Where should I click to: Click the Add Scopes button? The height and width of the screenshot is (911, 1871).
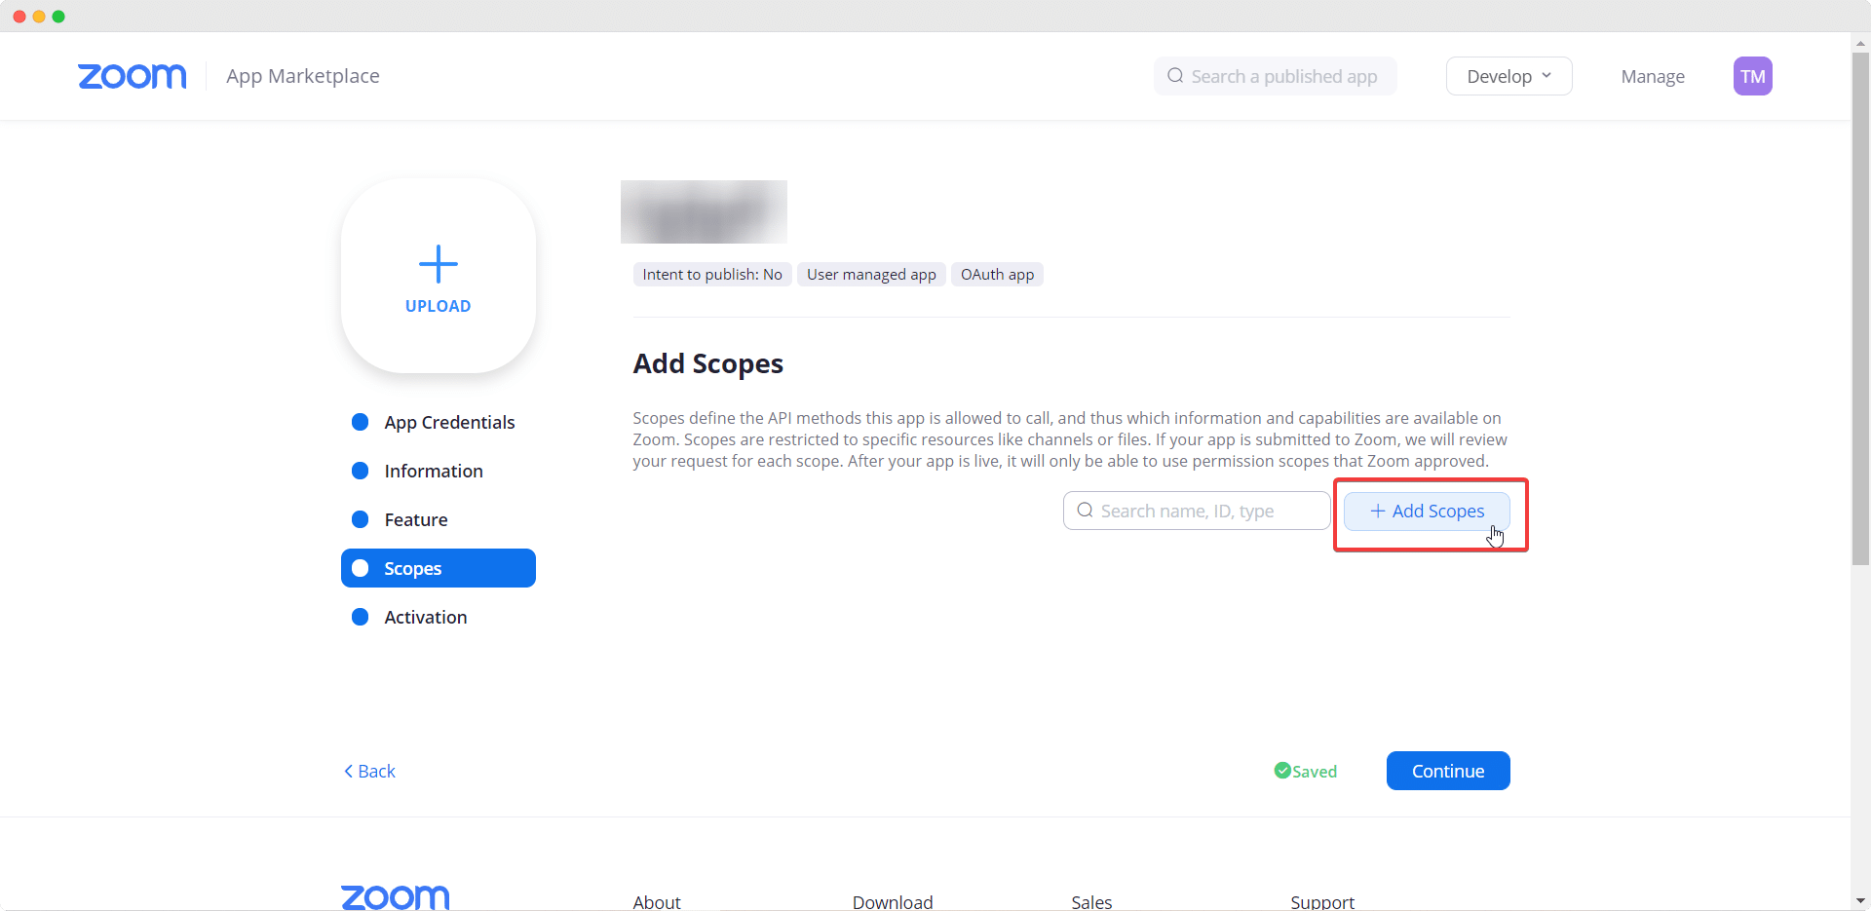point(1427,511)
